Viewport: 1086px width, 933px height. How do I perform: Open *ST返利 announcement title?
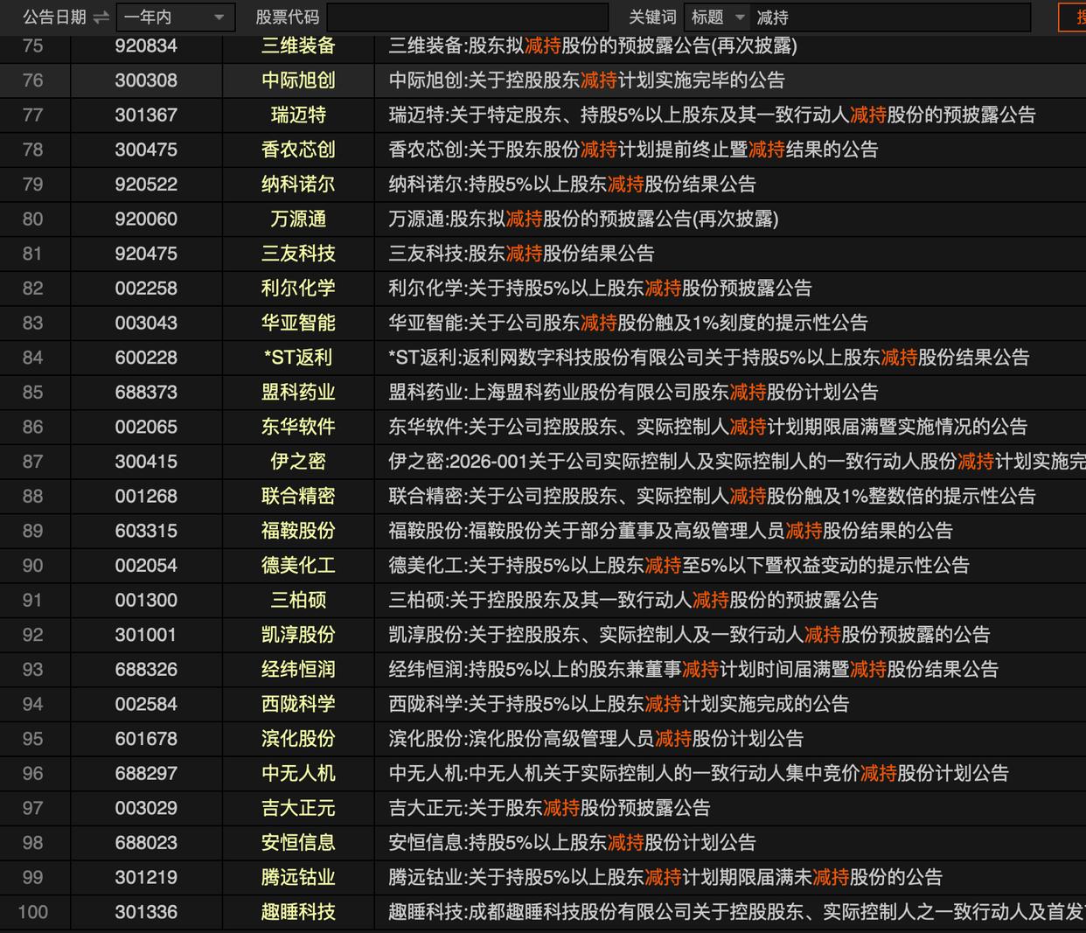click(x=709, y=358)
